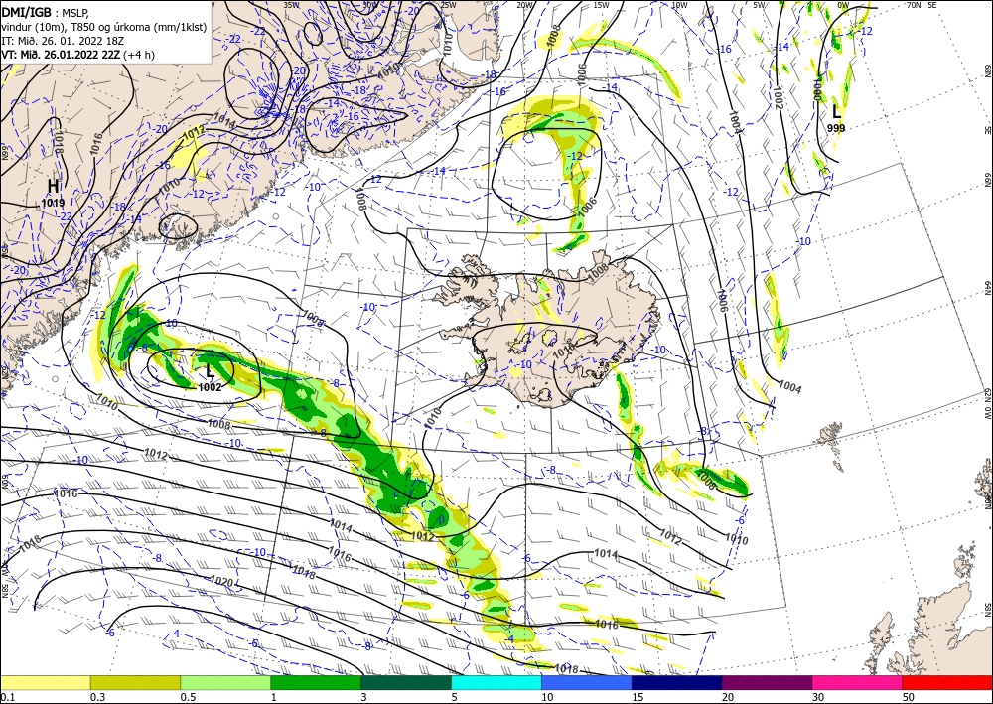Click the 'H' high pressure marker over Greenland
The width and height of the screenshot is (993, 704).
coord(54,186)
